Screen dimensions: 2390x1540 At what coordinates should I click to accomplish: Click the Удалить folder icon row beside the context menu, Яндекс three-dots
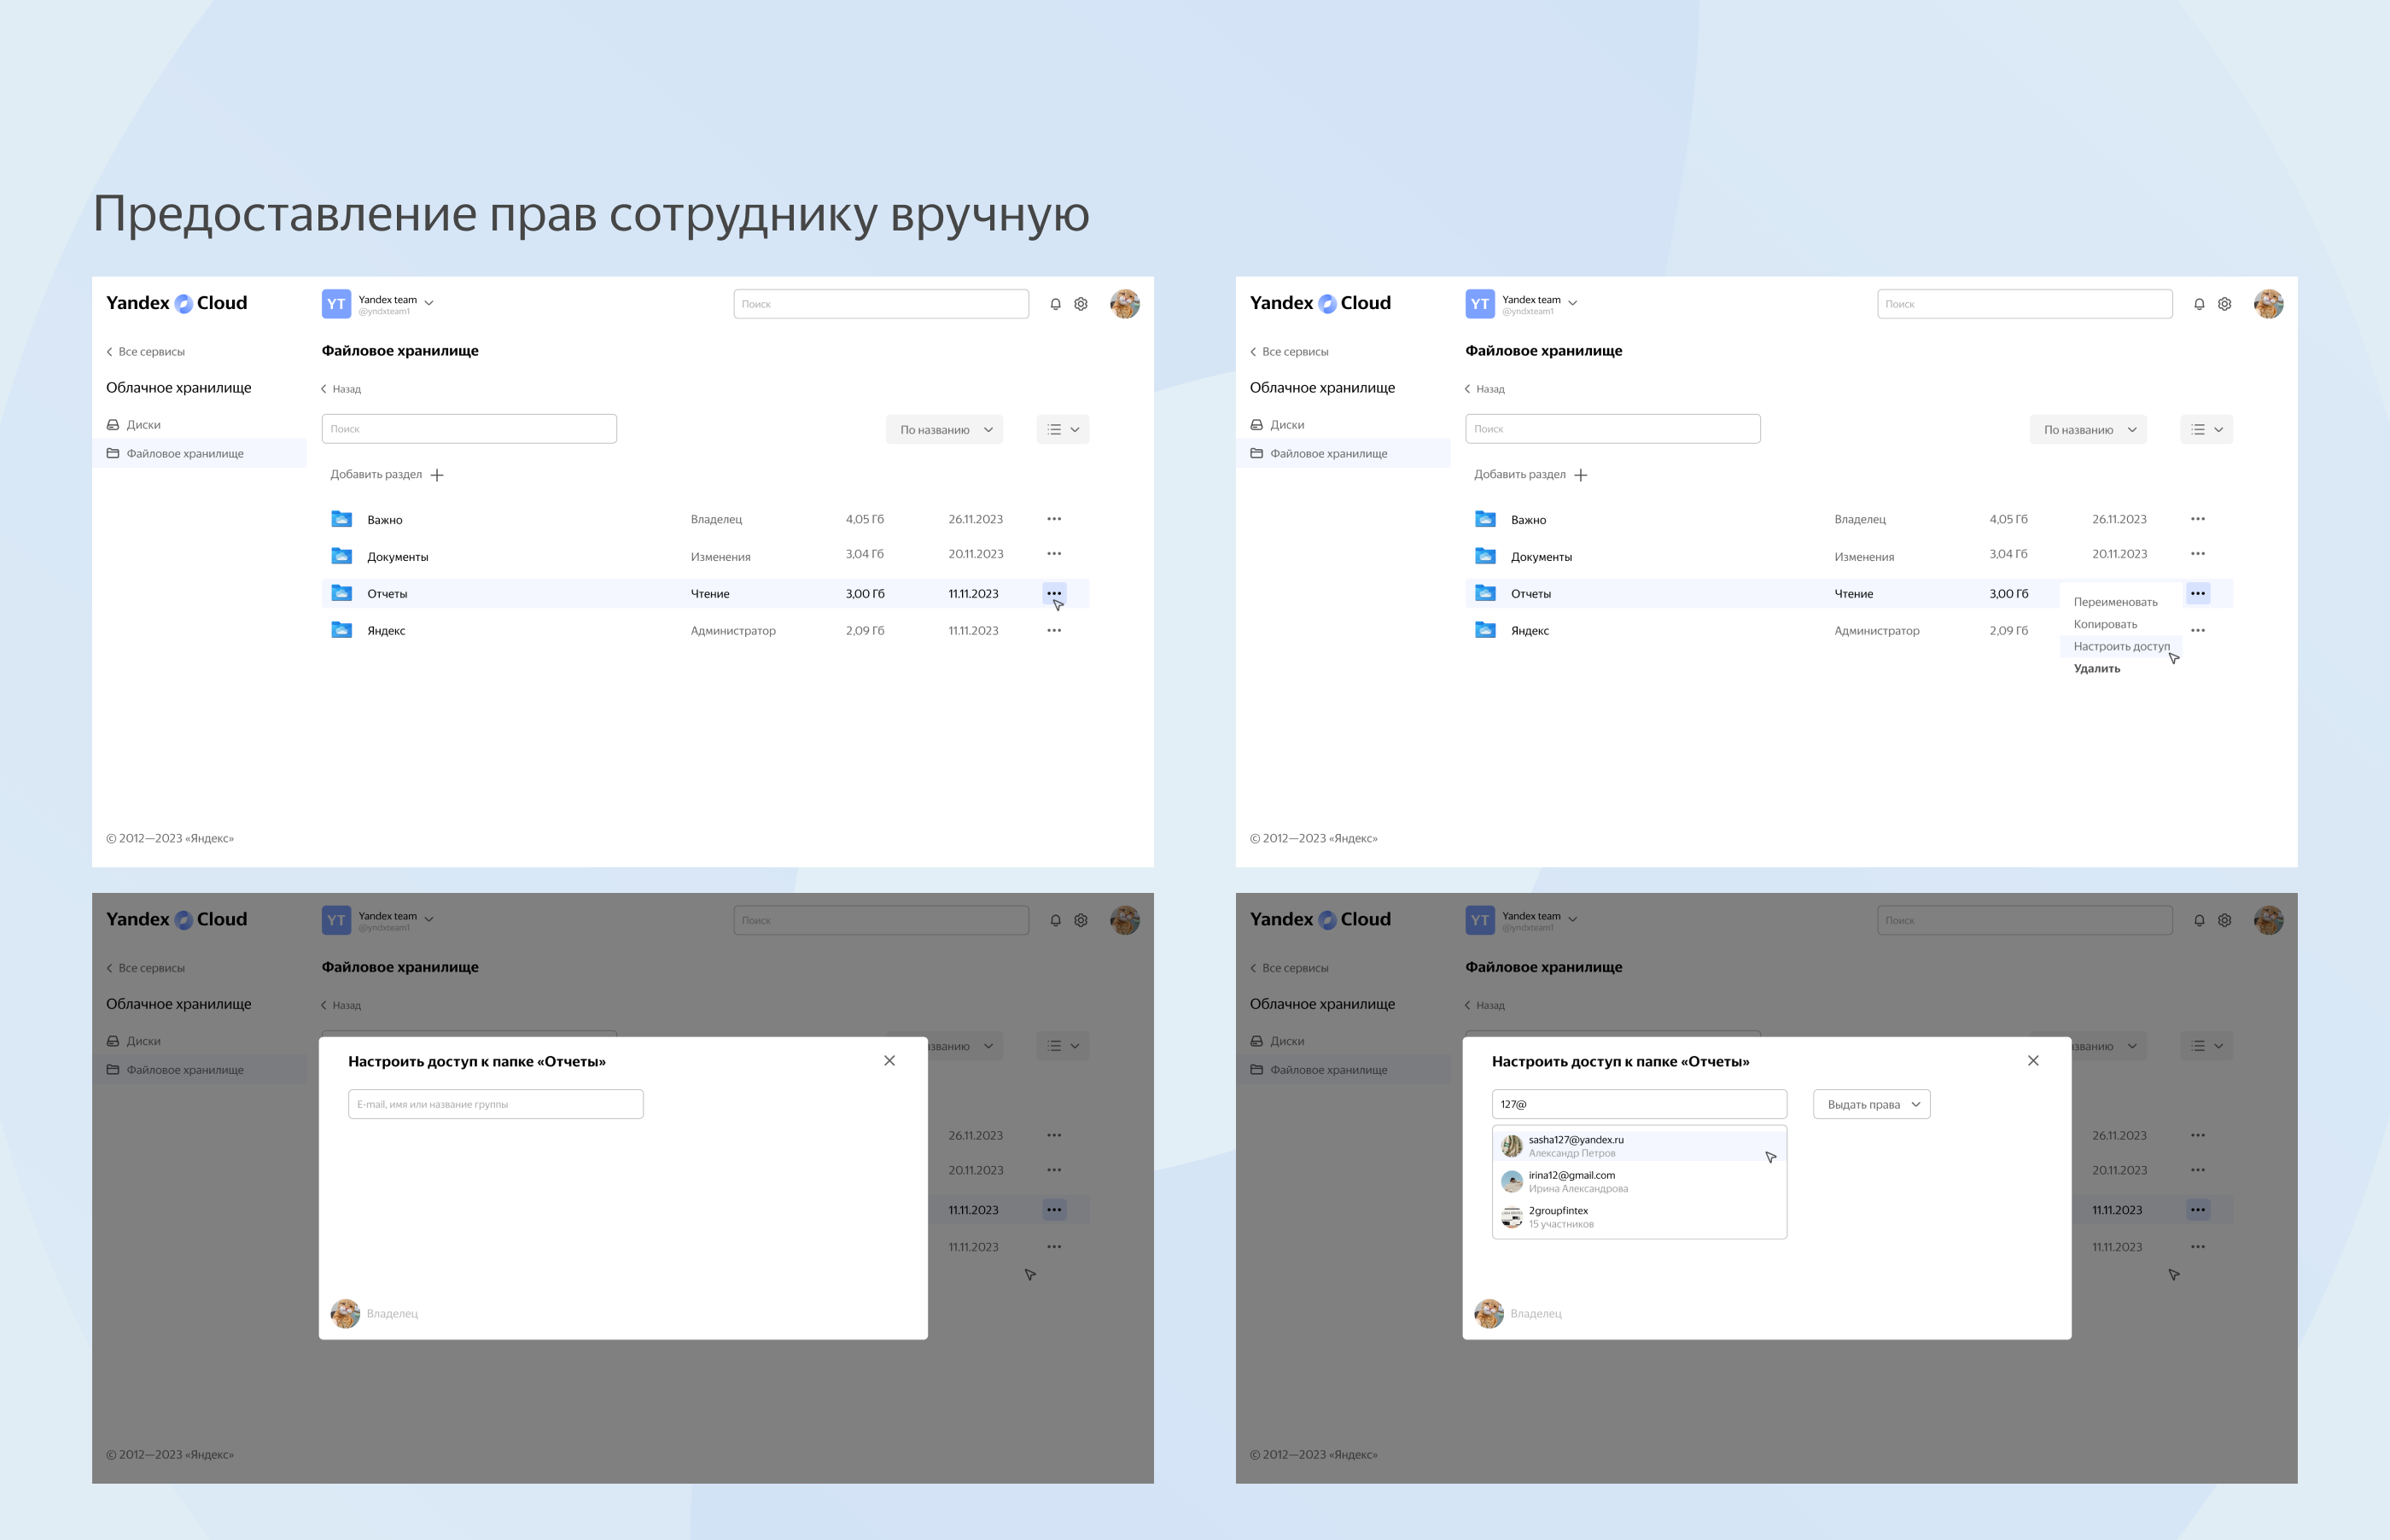[x=2197, y=630]
